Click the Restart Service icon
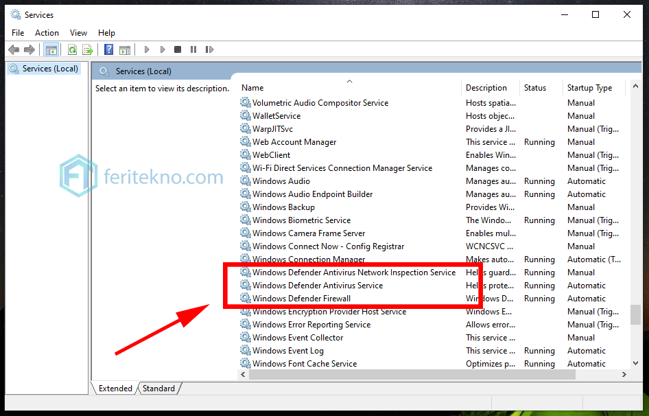Image resolution: width=649 pixels, height=416 pixels. [x=209, y=49]
